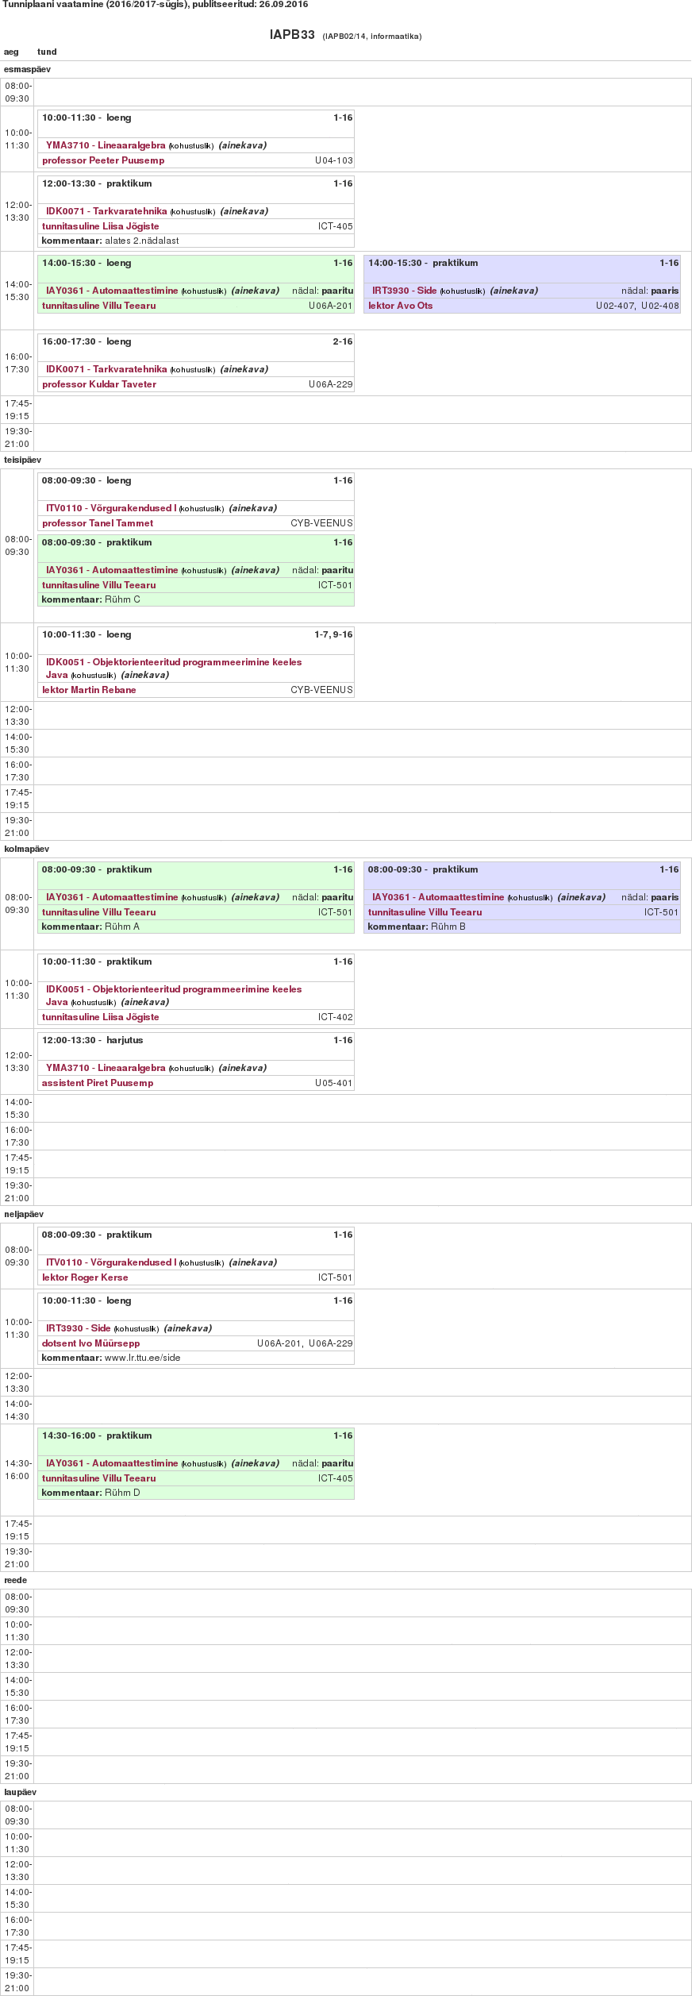The width and height of the screenshot is (692, 1996).
Task: Open the 16:00 Monday IDK0071 Tarkvaratehnika lecture link
Action: (x=106, y=369)
